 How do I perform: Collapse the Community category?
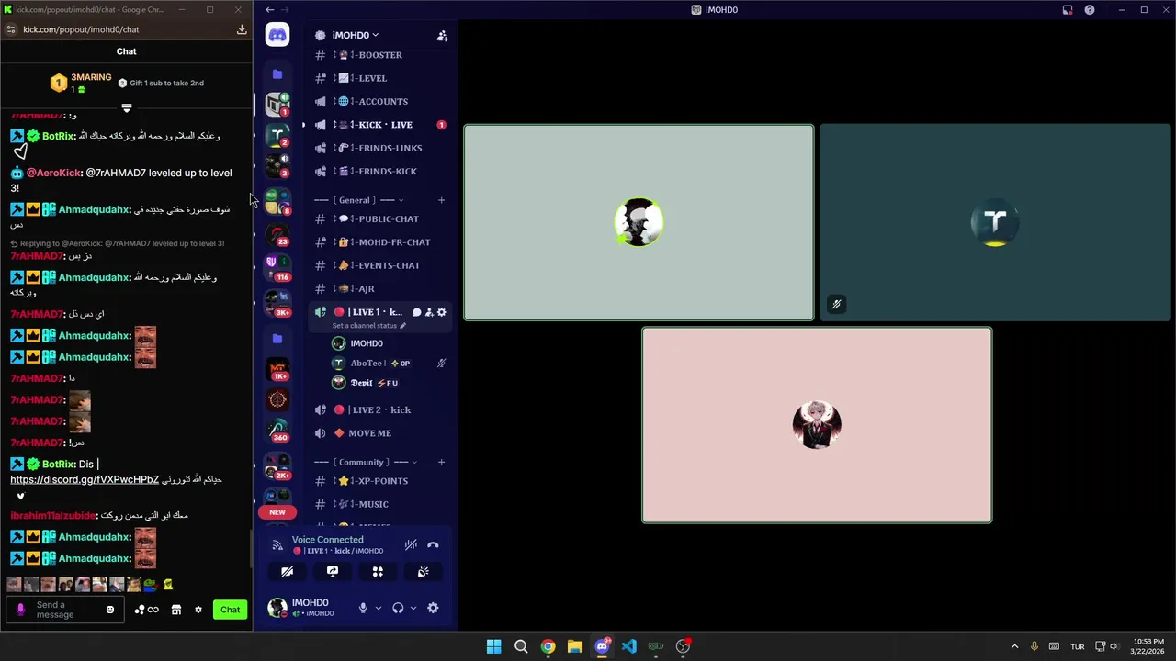click(366, 462)
